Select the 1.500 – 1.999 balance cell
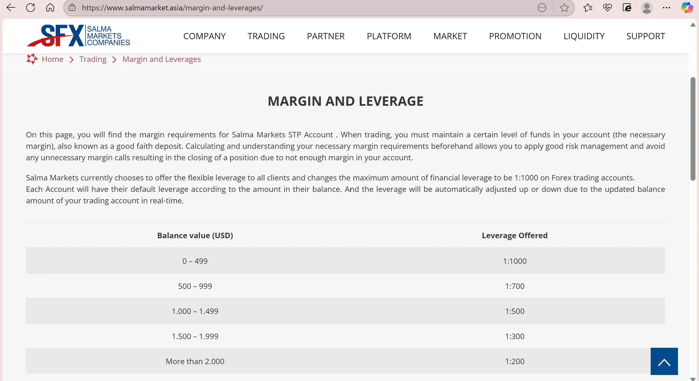Viewport: 699px width, 381px height. (195, 336)
